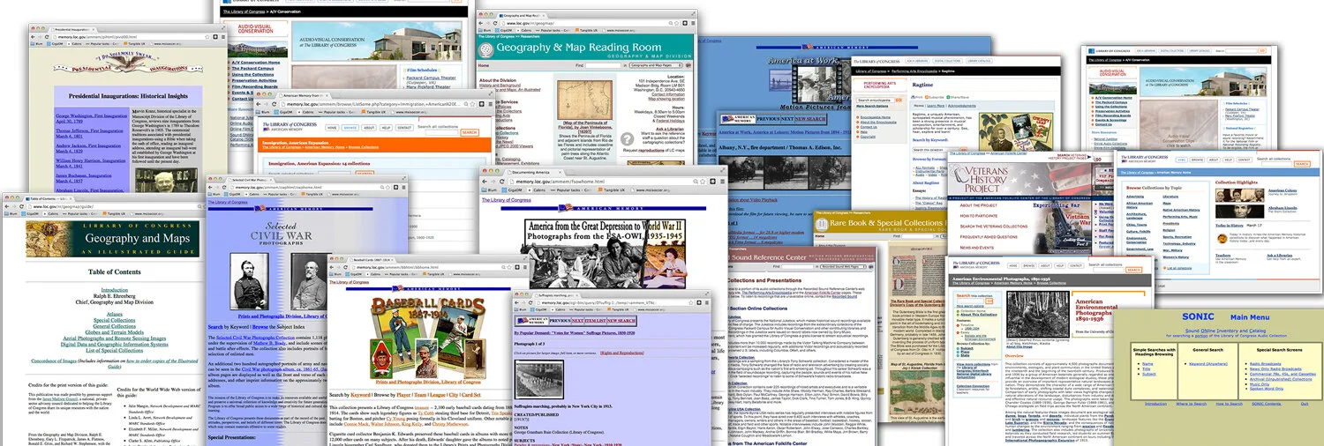Open African American History topic in Browse Collections
1324x446 pixels.
(x=1139, y=205)
